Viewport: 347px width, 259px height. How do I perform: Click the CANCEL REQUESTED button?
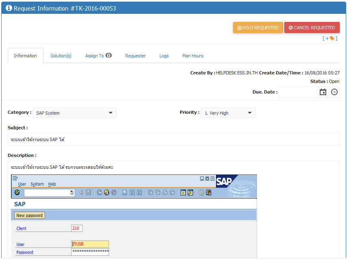[312, 28]
